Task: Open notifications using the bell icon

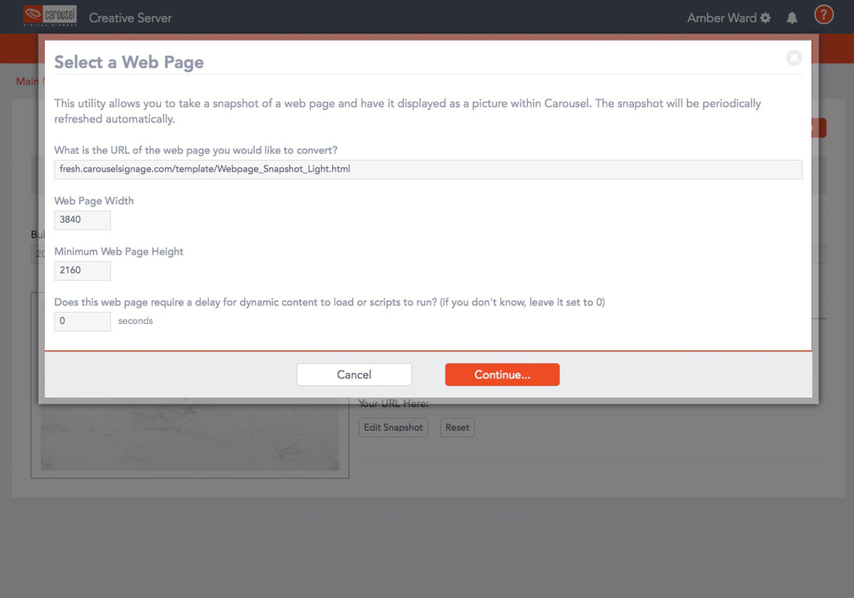Action: tap(792, 18)
